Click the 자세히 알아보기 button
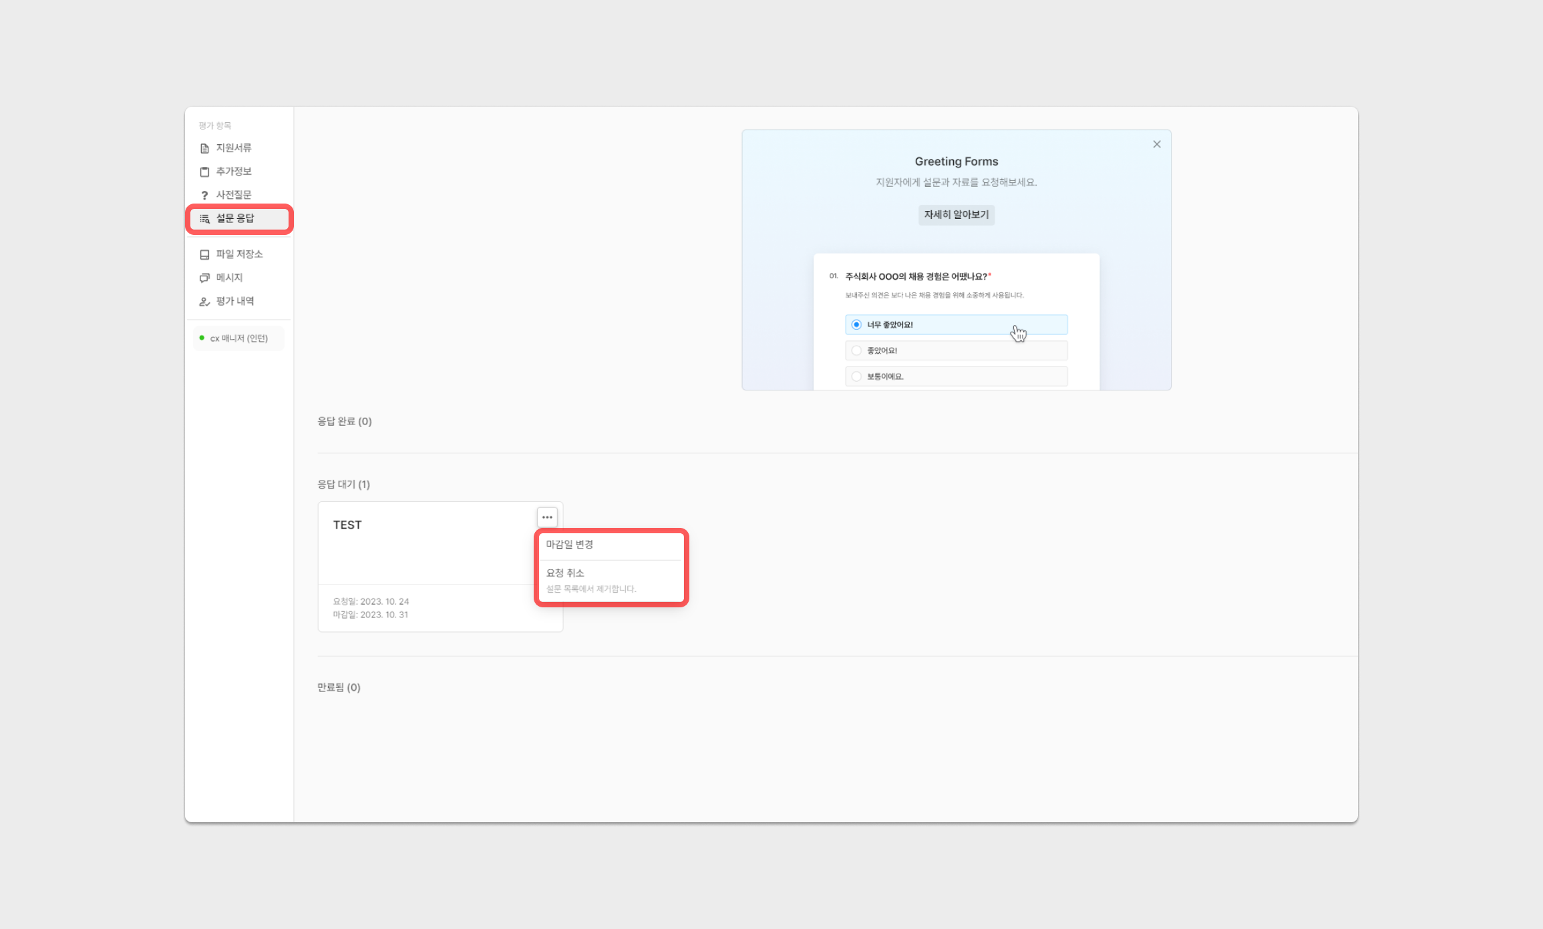The image size is (1543, 929). tap(956, 215)
